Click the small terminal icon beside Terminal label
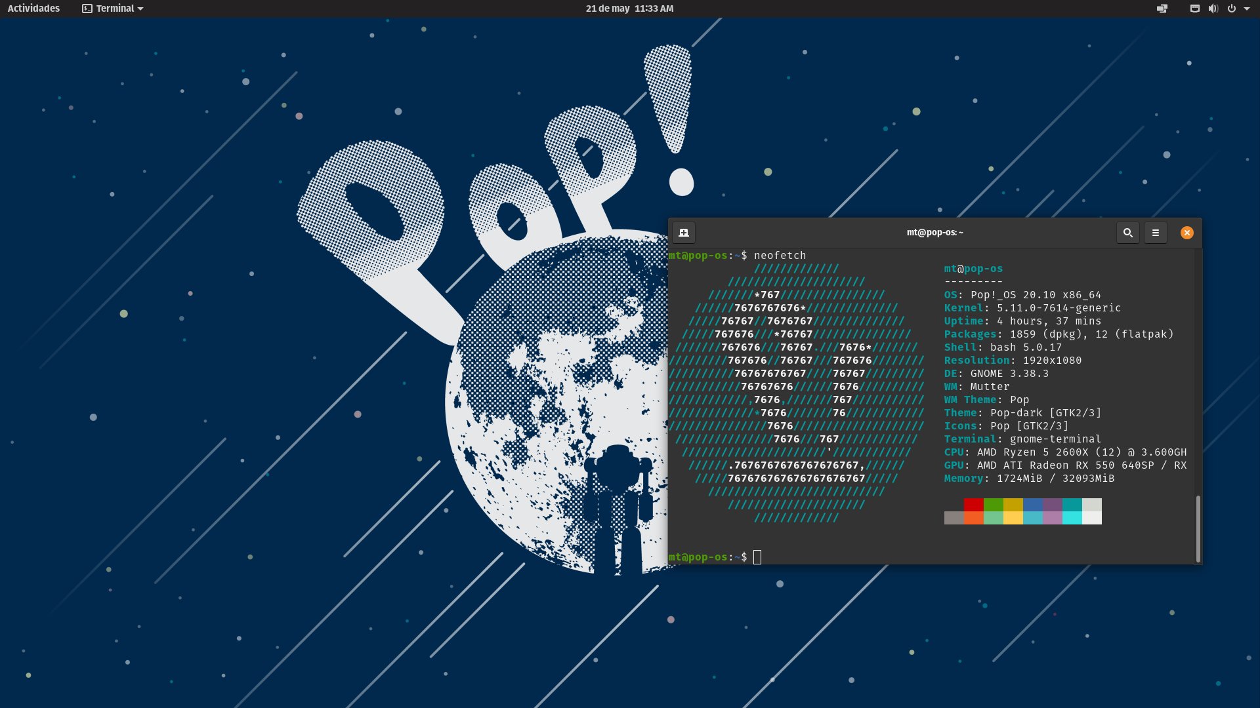 click(87, 9)
